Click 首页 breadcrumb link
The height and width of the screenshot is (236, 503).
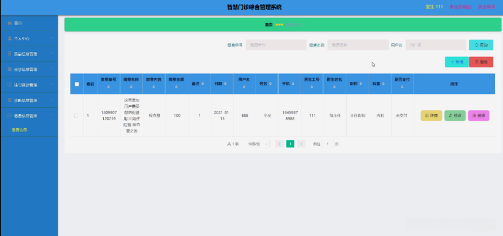[x=268, y=25]
